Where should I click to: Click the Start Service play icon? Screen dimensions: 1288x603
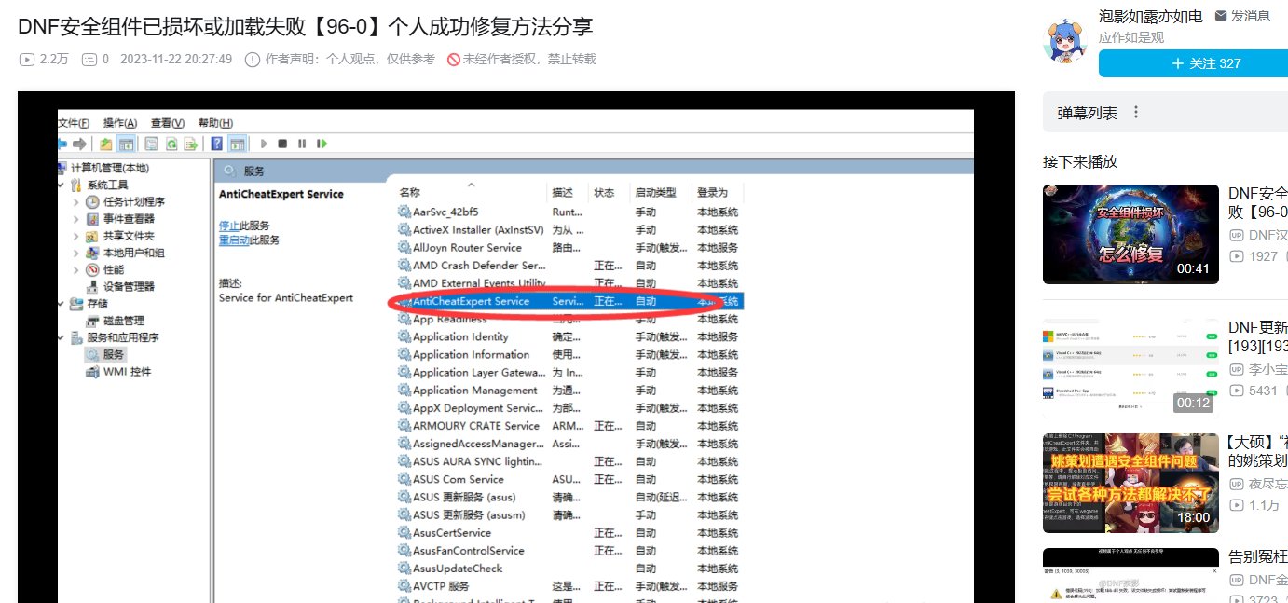[x=264, y=144]
